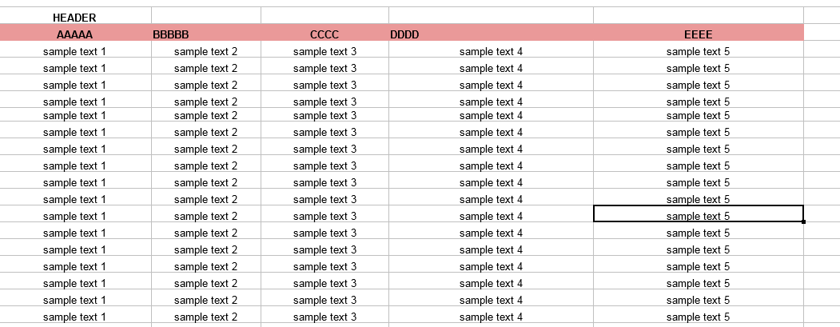Viewport: 840px width, 327px height.
Task: Click the HEADER cell in top row
Action: click(x=74, y=17)
